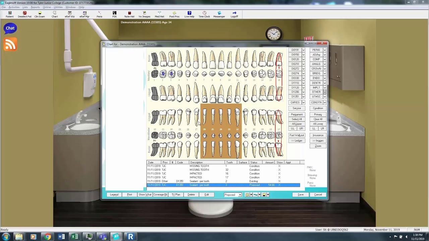The height and width of the screenshot is (241, 429).
Task: Expand the D0150 code dropdown arrow
Action: click(303, 55)
